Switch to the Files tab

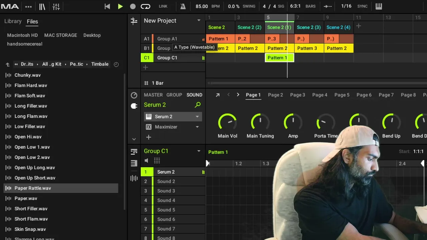(32, 21)
